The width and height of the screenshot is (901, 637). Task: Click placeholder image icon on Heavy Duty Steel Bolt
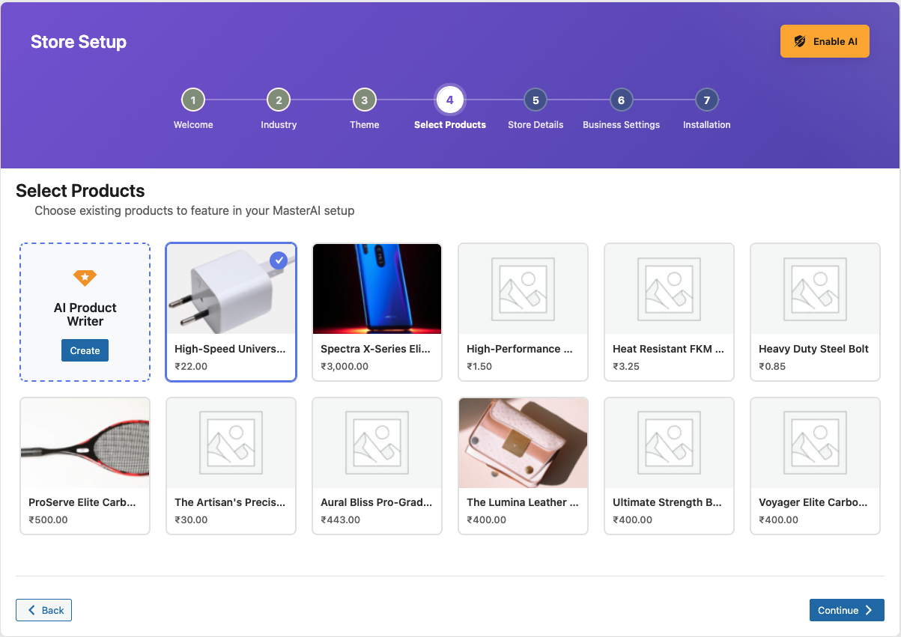[x=814, y=290]
